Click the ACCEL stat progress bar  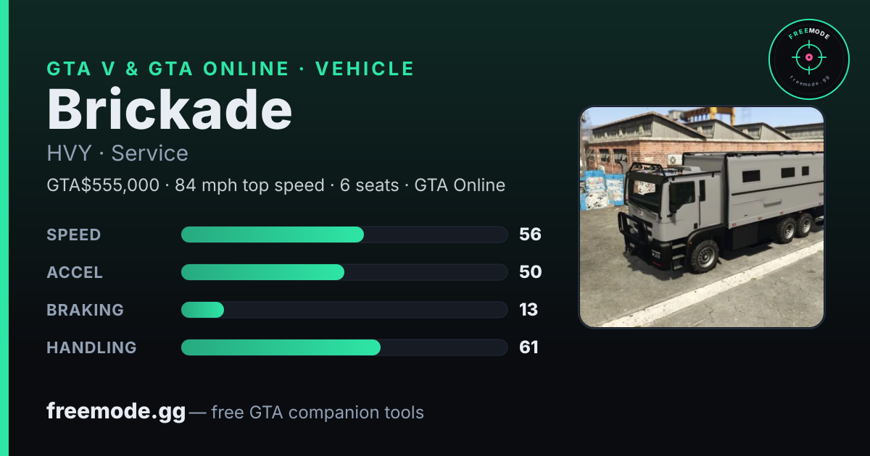pos(344,272)
